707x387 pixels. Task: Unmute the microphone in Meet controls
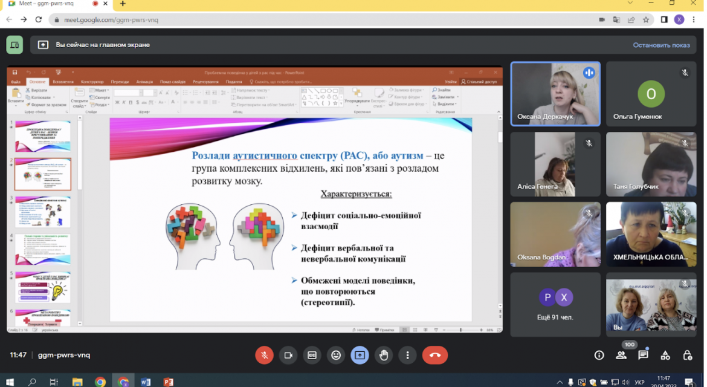(264, 356)
